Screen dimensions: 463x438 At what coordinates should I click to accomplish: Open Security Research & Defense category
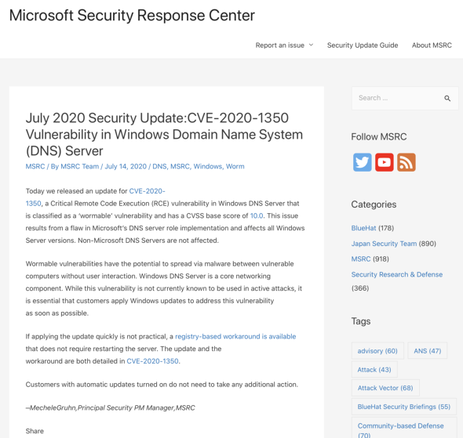tap(397, 274)
